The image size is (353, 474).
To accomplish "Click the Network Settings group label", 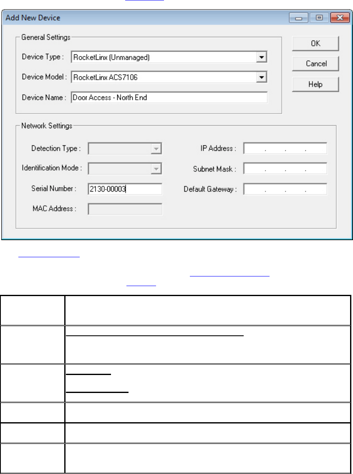I will pos(47,126).
